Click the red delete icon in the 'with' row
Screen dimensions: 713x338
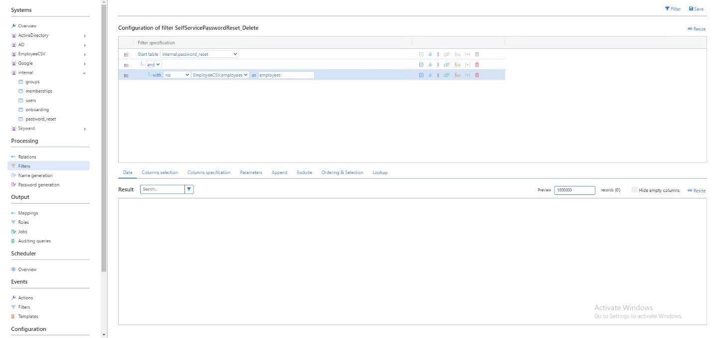coord(477,75)
